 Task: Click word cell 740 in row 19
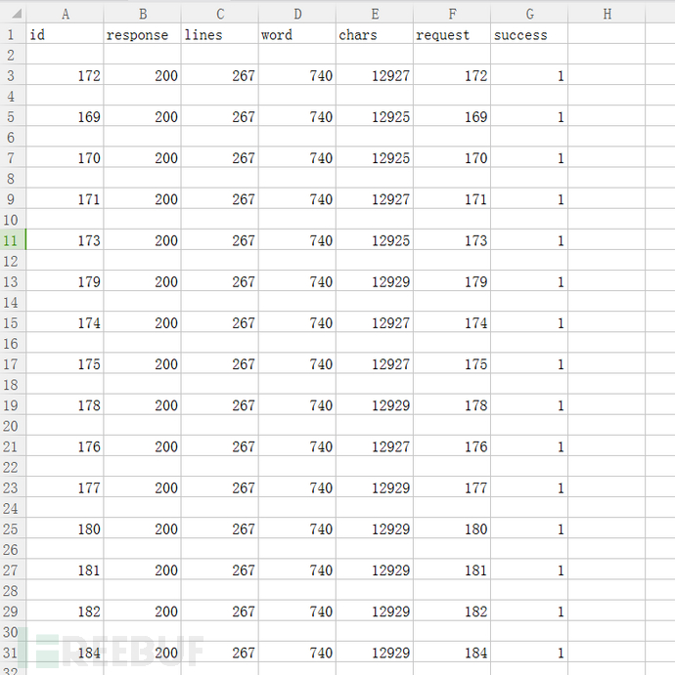pos(297,404)
